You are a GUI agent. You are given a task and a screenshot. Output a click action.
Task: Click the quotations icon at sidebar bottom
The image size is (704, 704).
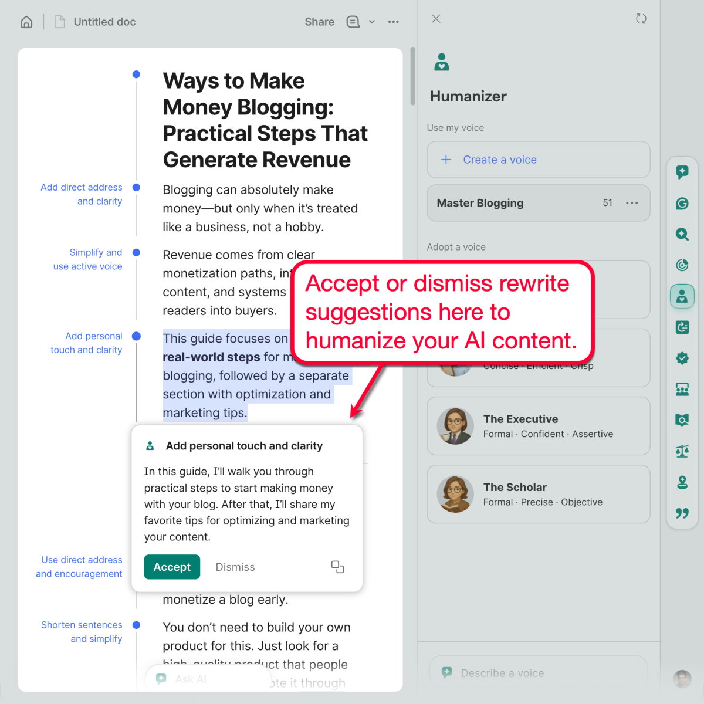tap(682, 513)
